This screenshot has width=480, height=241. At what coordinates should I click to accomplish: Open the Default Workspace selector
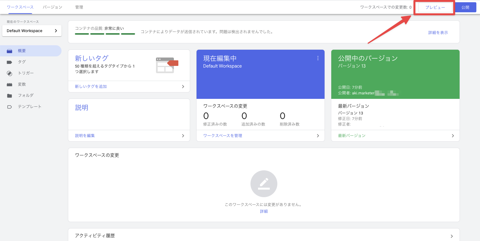(32, 31)
